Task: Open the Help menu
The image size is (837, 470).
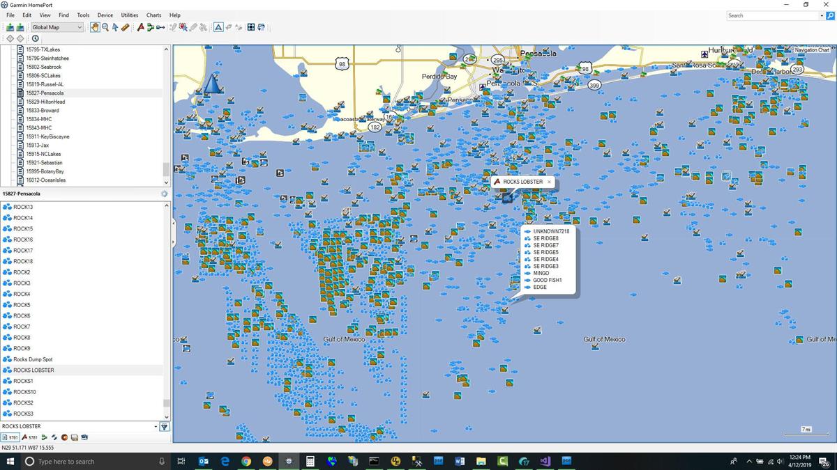Action: click(x=175, y=15)
